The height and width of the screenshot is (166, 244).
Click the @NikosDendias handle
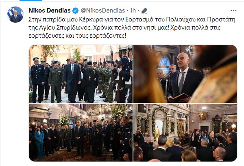103,11
